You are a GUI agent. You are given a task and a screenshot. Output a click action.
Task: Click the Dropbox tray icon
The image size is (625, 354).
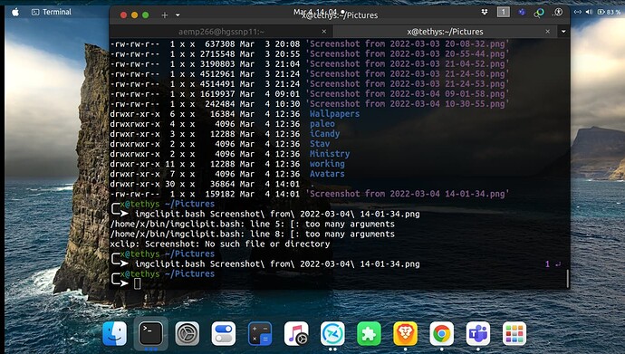(x=485, y=12)
